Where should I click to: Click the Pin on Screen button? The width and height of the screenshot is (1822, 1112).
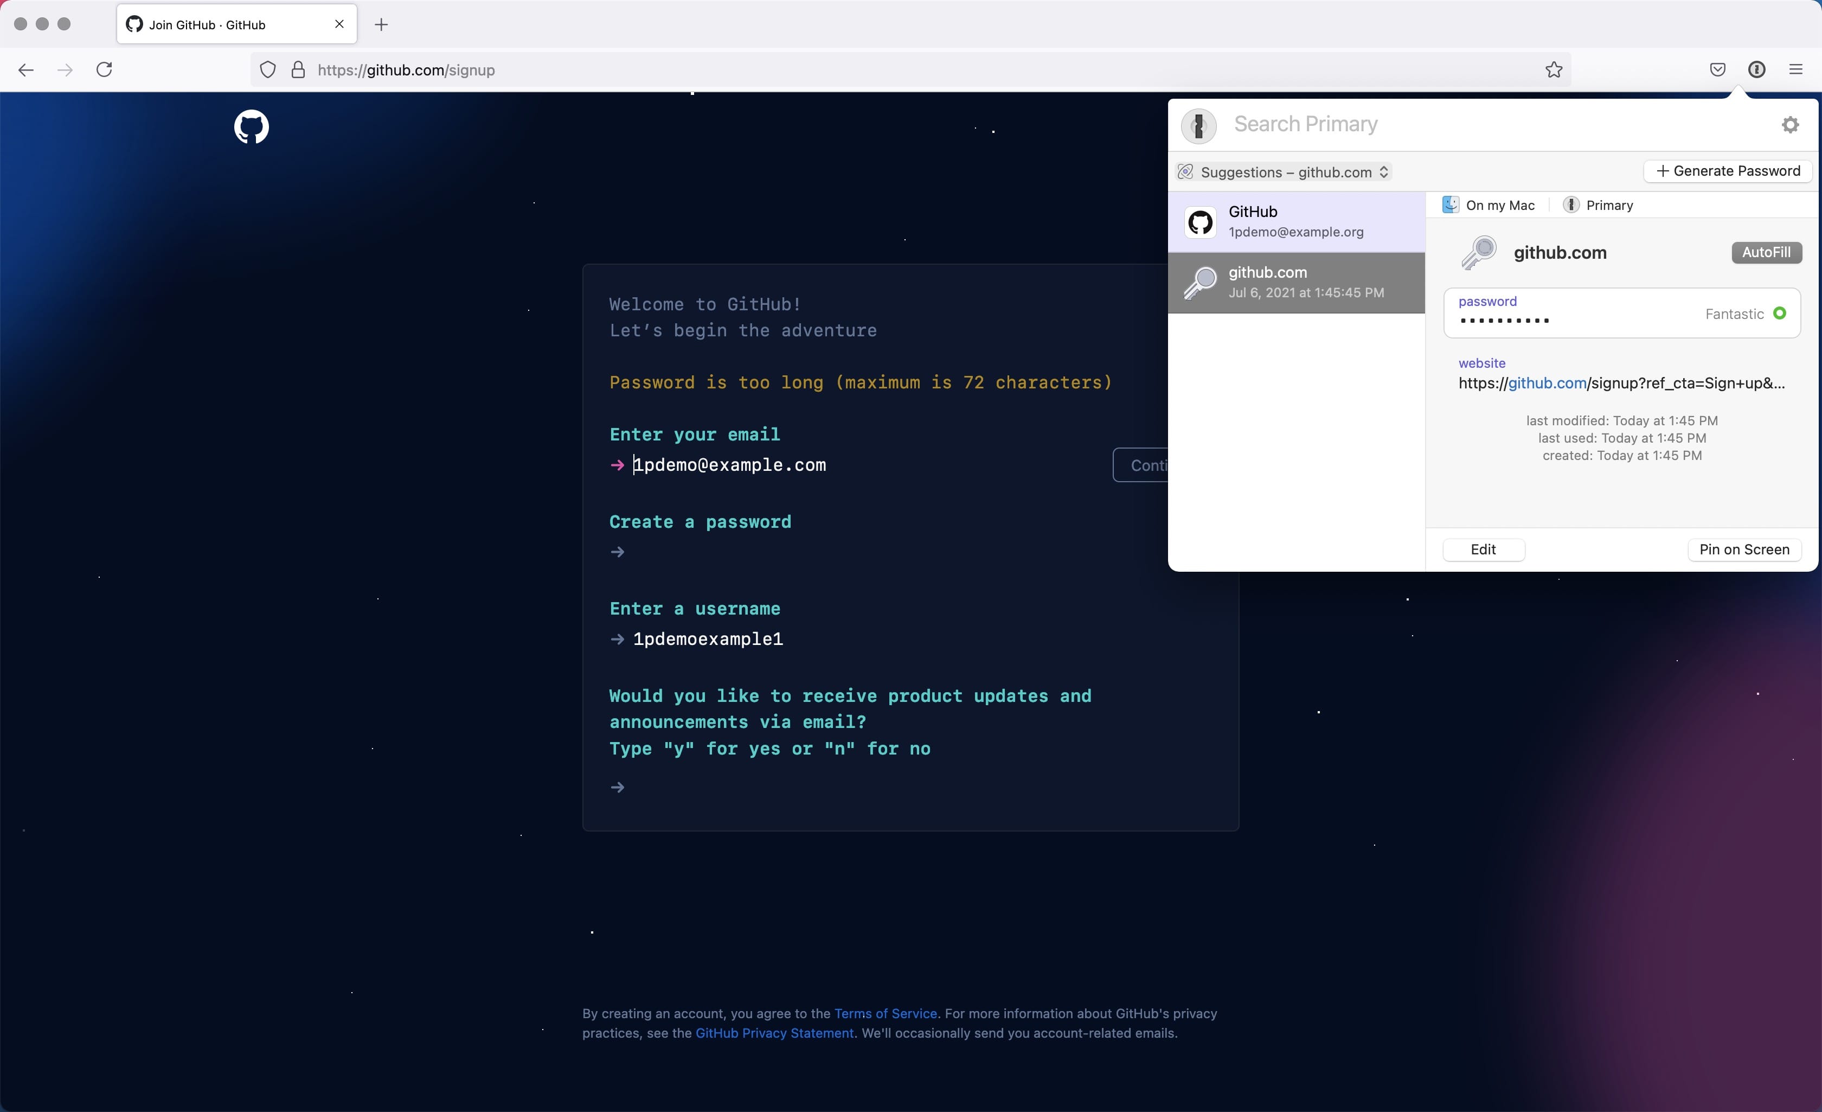click(1745, 548)
